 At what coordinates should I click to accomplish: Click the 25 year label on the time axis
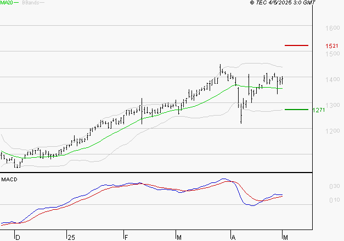click(x=71, y=238)
